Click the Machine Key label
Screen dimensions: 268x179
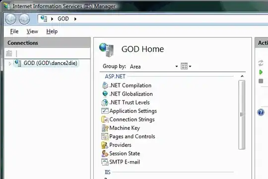point(125,128)
